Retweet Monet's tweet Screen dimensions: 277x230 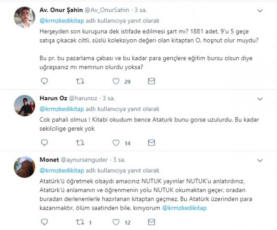[x=79, y=221]
